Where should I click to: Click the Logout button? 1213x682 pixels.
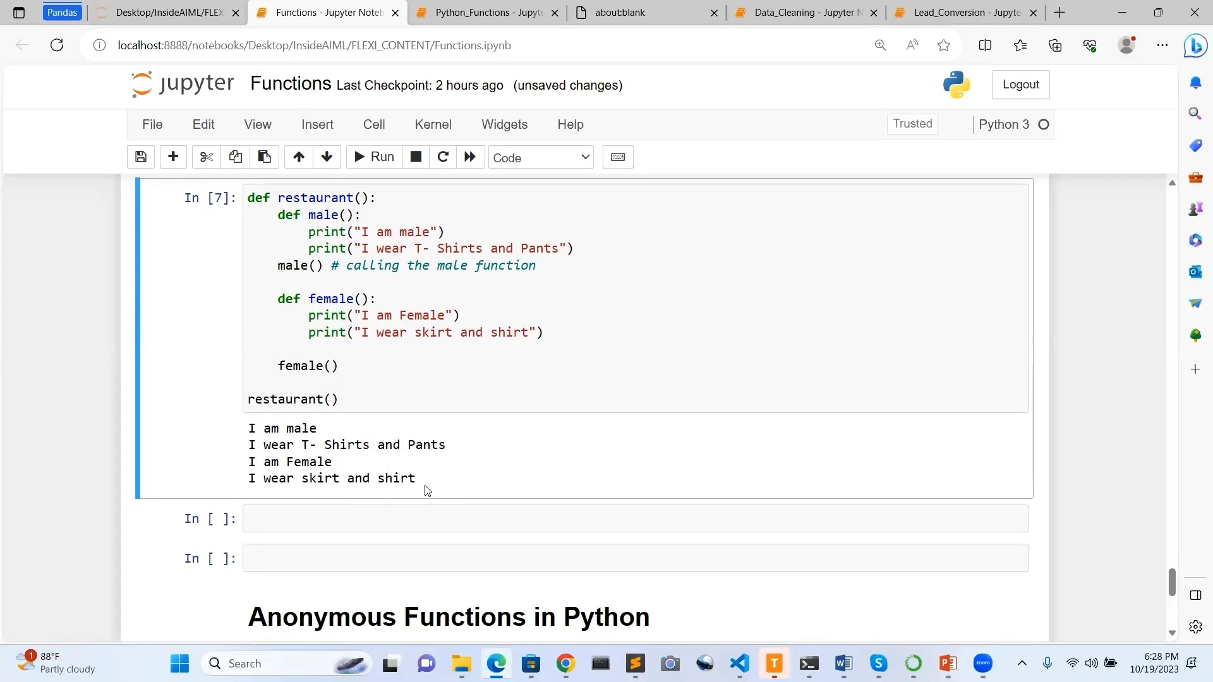tap(1020, 84)
